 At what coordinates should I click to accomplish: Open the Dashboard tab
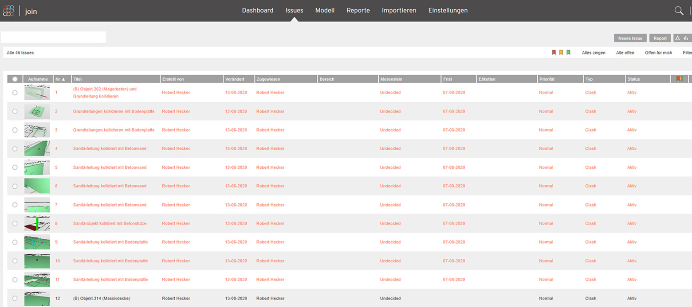coord(257,11)
